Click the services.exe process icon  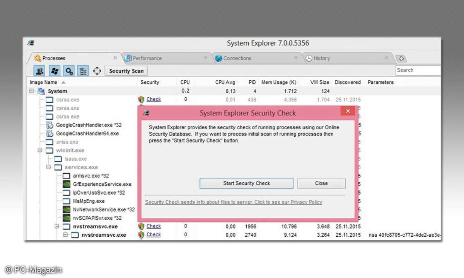[x=58, y=167]
